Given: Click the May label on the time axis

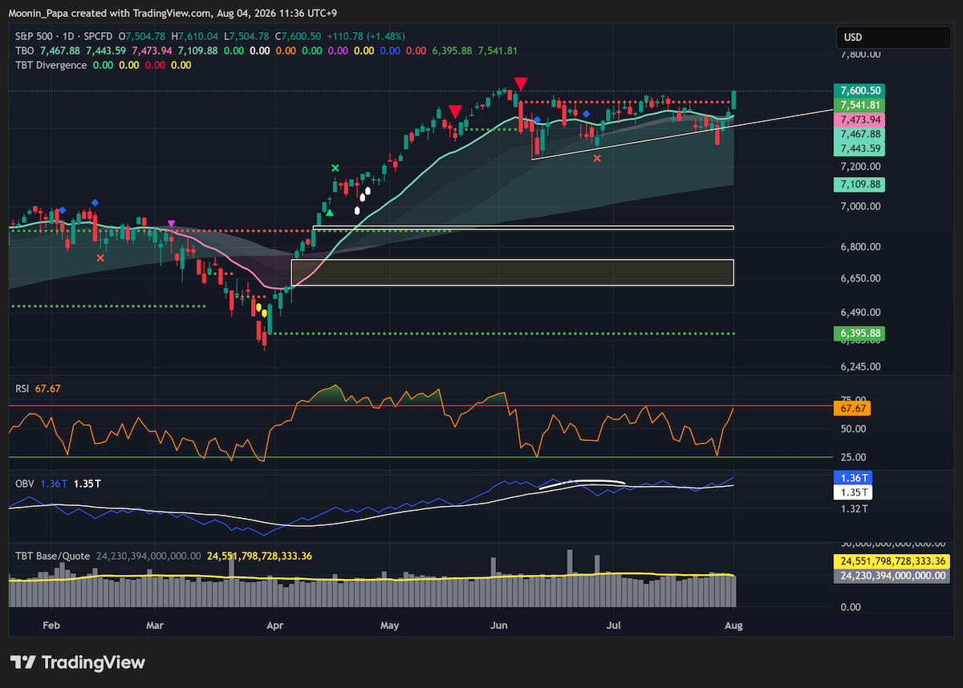Looking at the screenshot, I should [x=390, y=625].
